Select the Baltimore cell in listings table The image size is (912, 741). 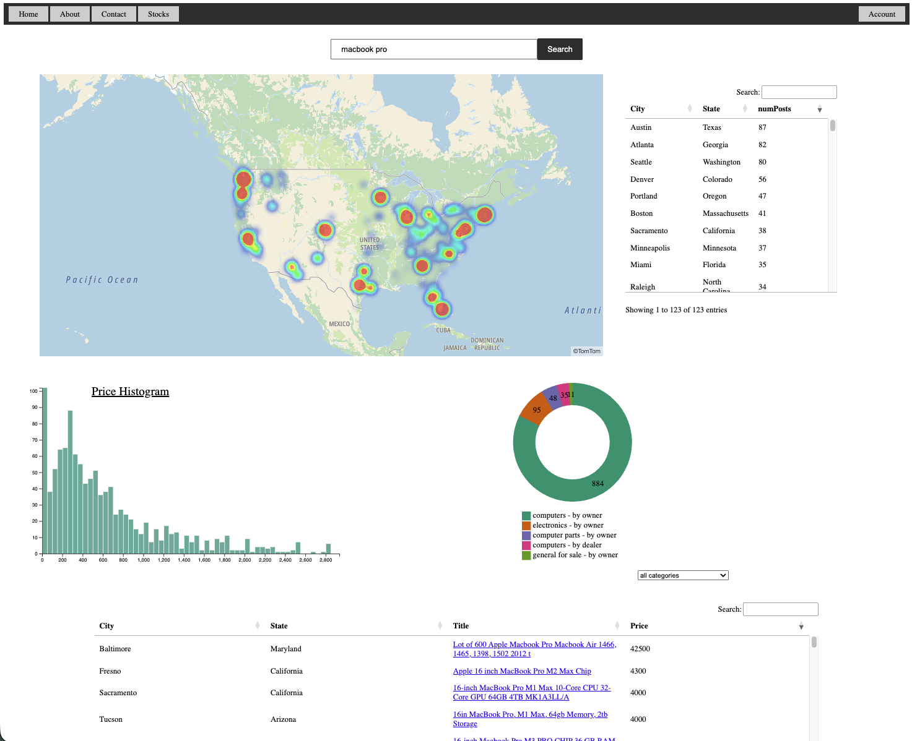click(x=115, y=649)
